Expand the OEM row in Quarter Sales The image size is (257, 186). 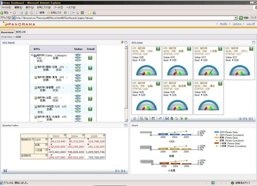click(47, 139)
